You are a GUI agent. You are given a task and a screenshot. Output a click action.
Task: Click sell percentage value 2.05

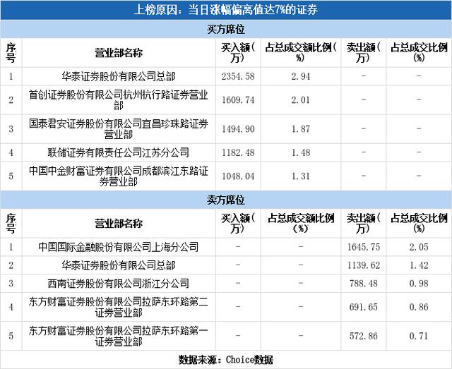click(419, 247)
